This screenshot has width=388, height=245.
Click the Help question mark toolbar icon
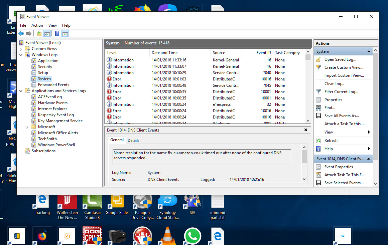pyautogui.click(x=57, y=33)
